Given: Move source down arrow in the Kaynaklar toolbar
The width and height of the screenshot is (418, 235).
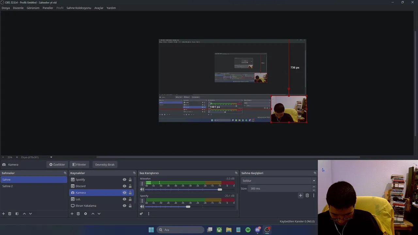Looking at the screenshot, I should pyautogui.click(x=99, y=214).
